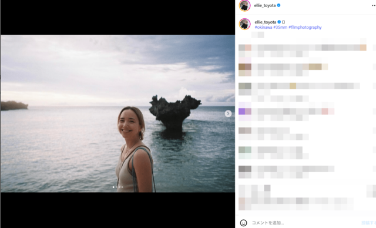Open ellie_toyota profile from header username
The width and height of the screenshot is (376, 228).
(265, 5)
